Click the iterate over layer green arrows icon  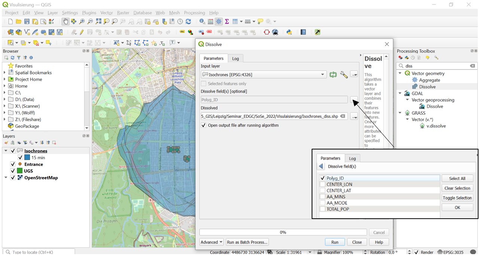[x=333, y=75]
